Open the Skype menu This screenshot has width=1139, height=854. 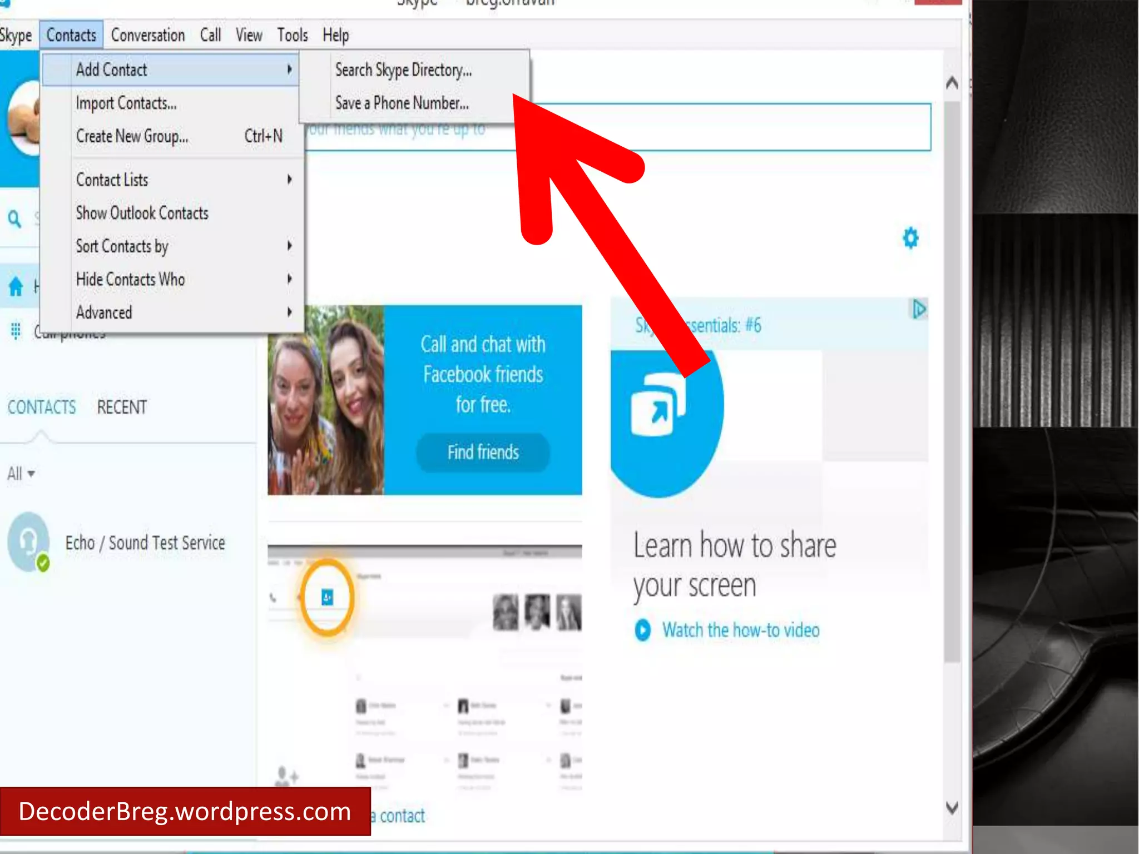[x=16, y=36]
